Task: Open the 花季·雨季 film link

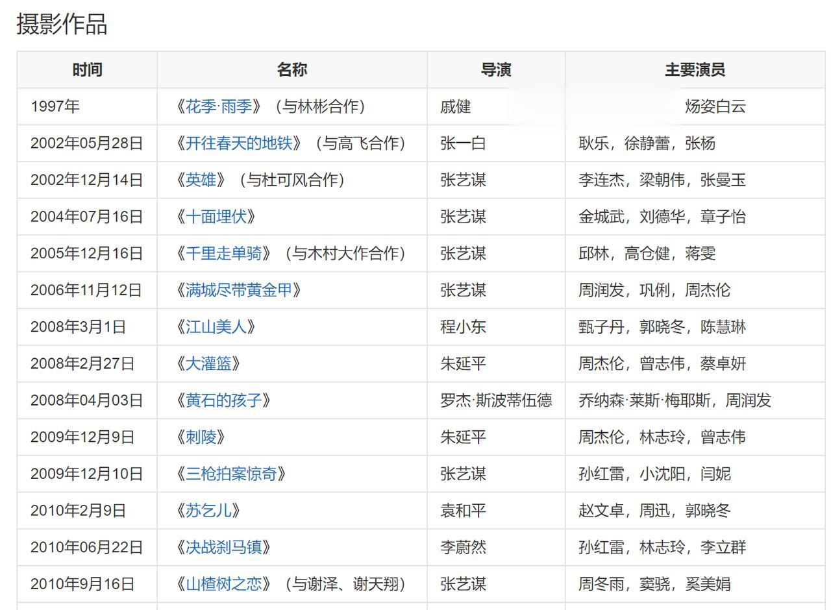Action: (219, 106)
